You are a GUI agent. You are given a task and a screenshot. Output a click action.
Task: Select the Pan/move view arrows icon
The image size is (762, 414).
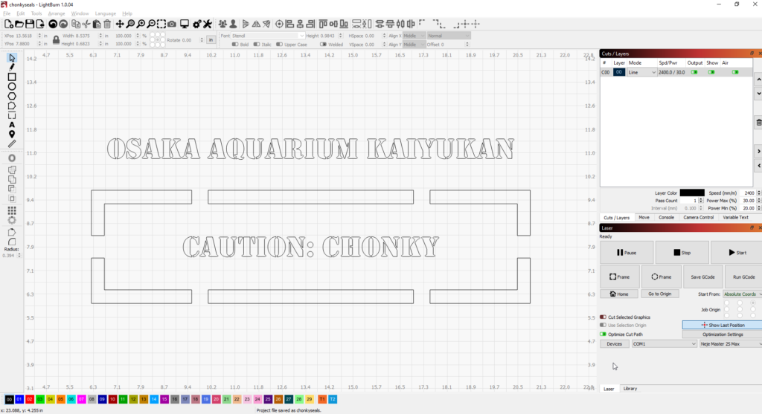[120, 24]
